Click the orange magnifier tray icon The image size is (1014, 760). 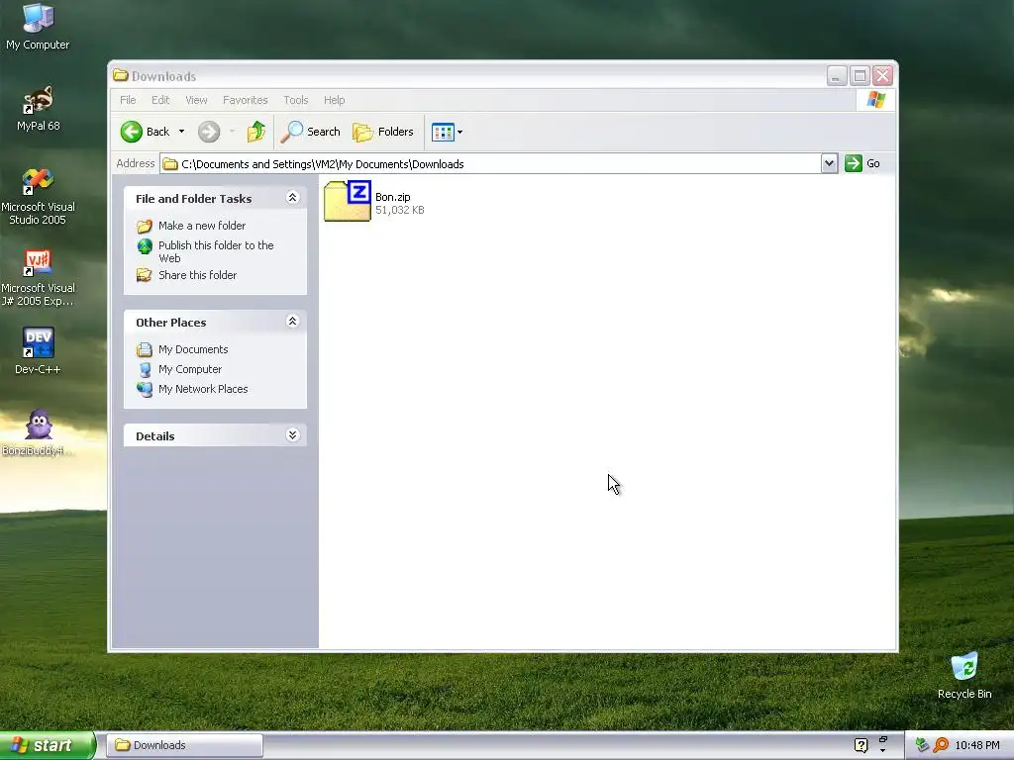coord(941,745)
